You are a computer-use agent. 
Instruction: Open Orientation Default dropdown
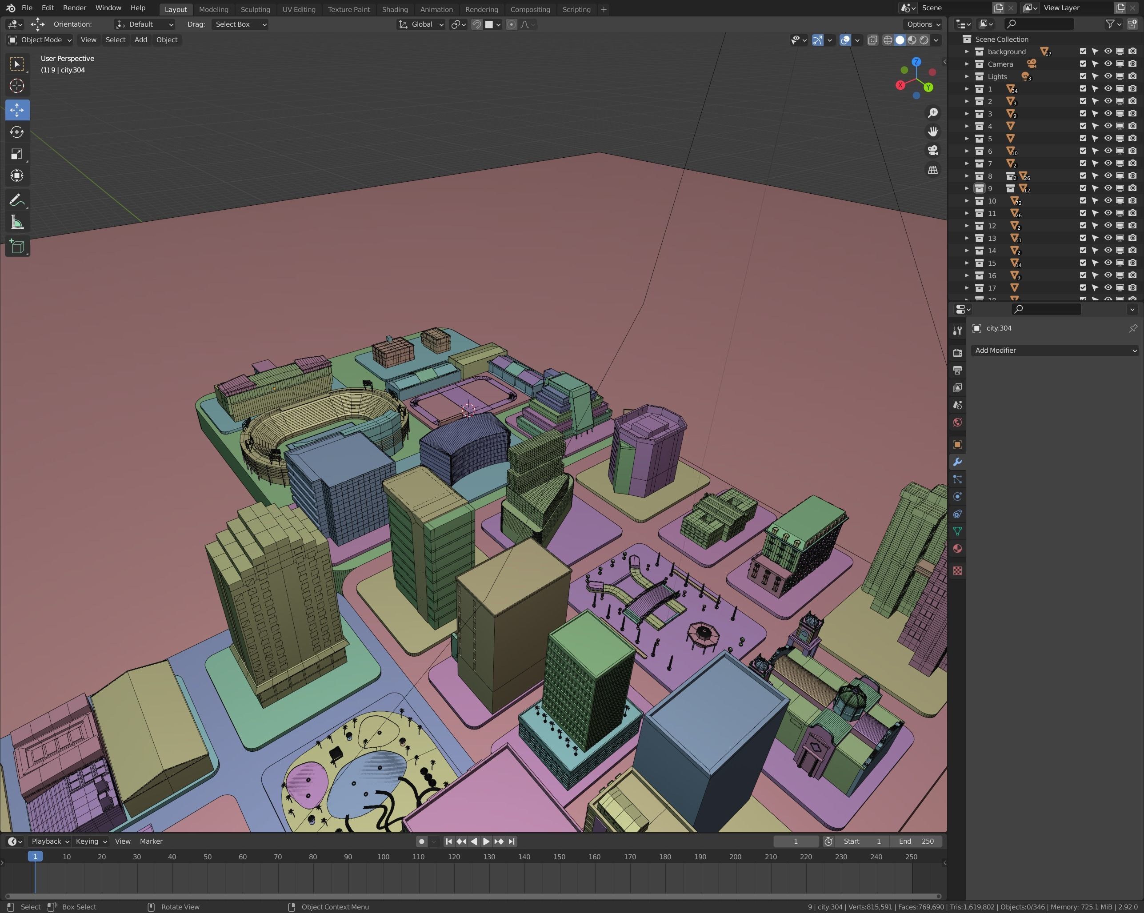(144, 24)
